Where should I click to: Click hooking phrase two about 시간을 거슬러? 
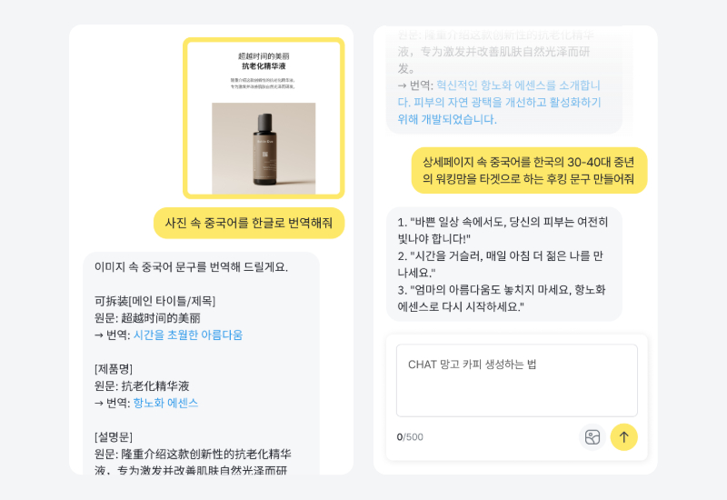501,264
